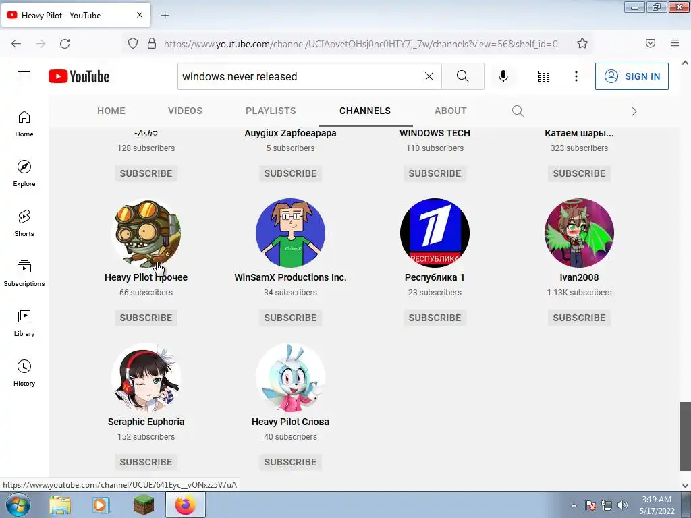Save to Pocket icon

(650, 43)
